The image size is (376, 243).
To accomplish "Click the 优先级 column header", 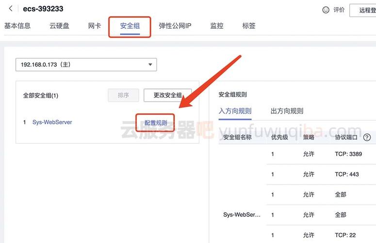I will (x=279, y=138).
